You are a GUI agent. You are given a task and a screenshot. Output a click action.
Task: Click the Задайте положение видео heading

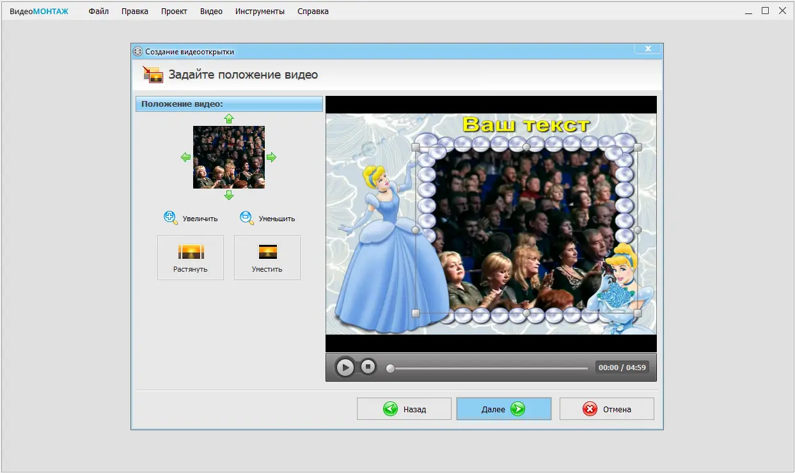[243, 75]
